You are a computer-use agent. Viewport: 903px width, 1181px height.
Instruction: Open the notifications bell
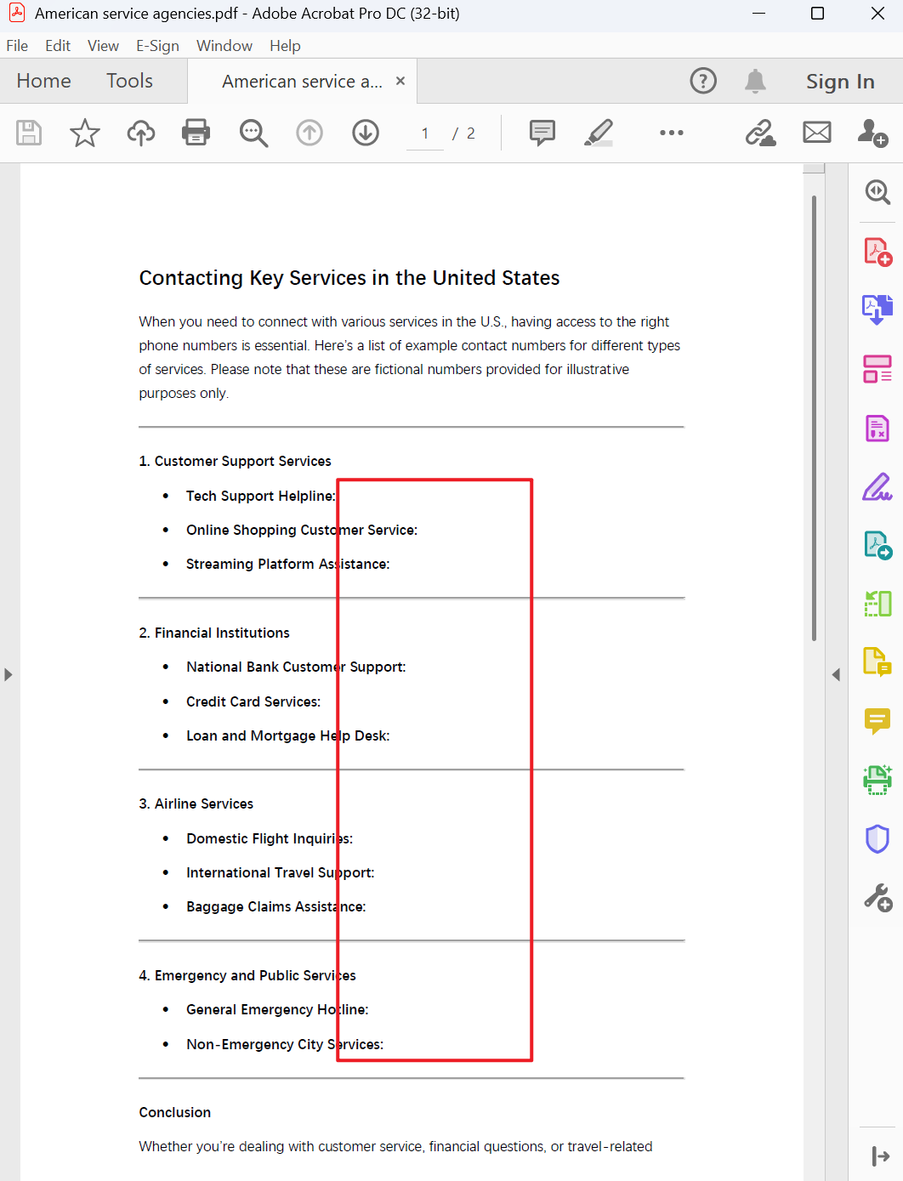[755, 81]
